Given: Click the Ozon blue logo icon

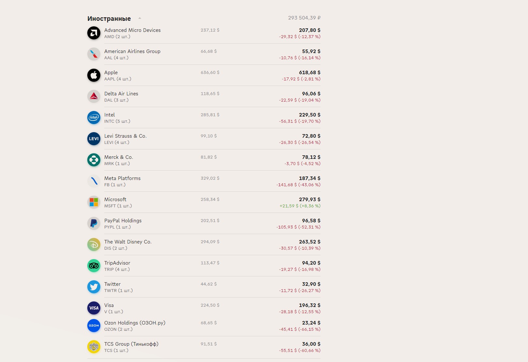Looking at the screenshot, I should click(94, 326).
